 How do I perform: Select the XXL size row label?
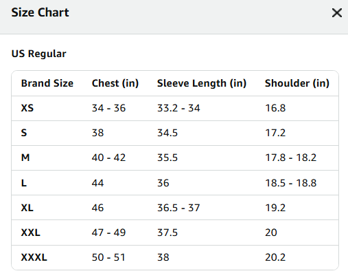coord(31,233)
